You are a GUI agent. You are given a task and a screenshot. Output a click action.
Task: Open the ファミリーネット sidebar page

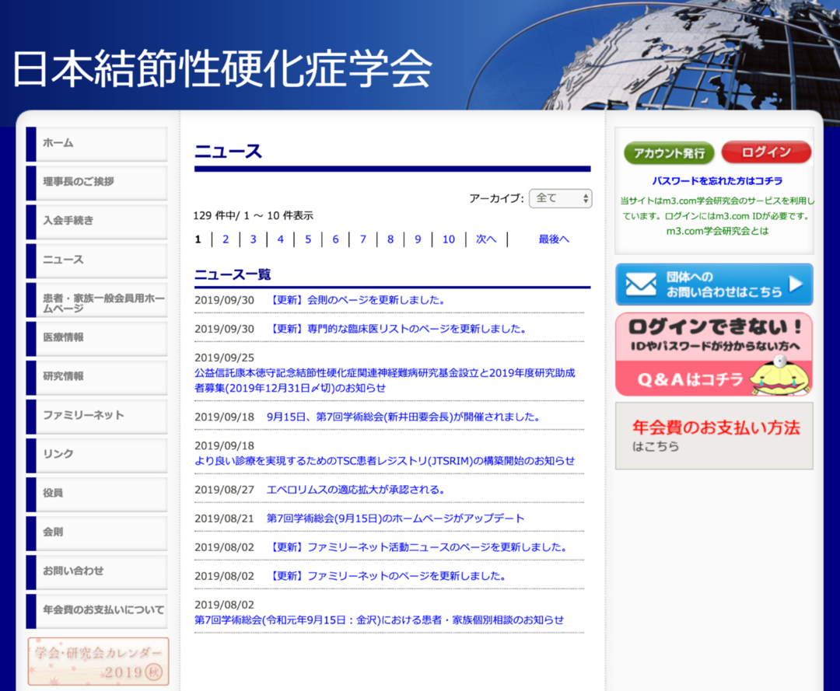(x=96, y=417)
